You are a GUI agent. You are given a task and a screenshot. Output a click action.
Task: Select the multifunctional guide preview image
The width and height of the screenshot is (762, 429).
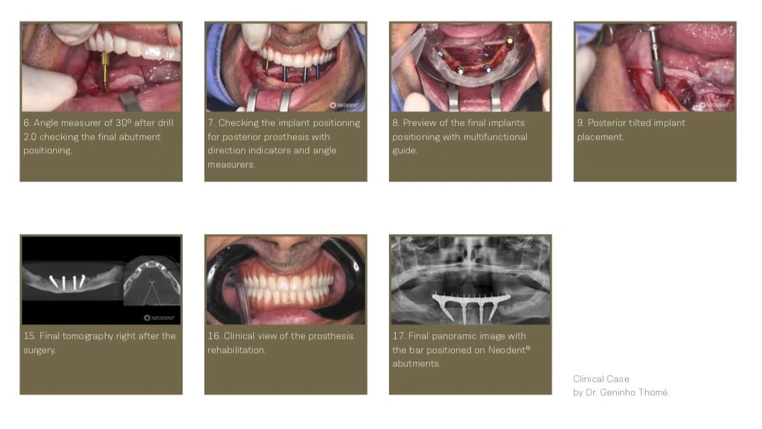point(470,67)
